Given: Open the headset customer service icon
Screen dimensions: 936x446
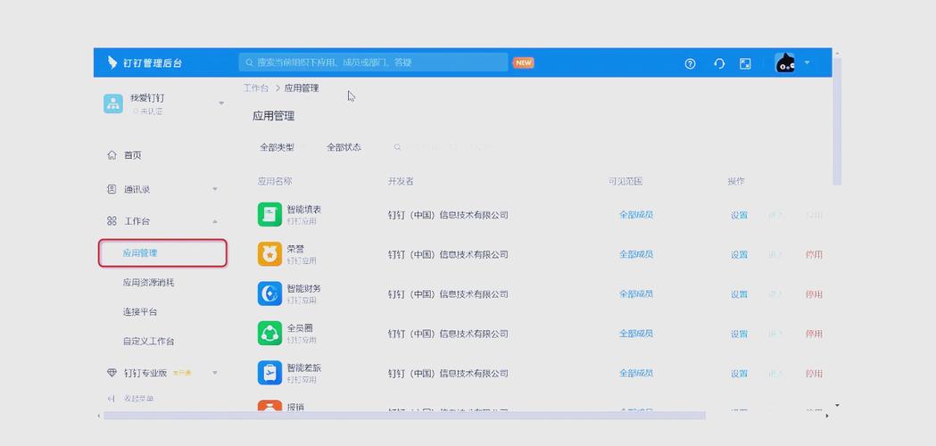Looking at the screenshot, I should click(719, 63).
